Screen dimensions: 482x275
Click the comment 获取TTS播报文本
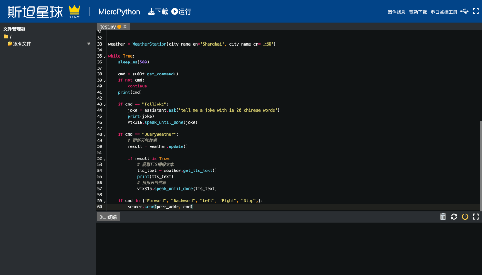tap(155, 165)
